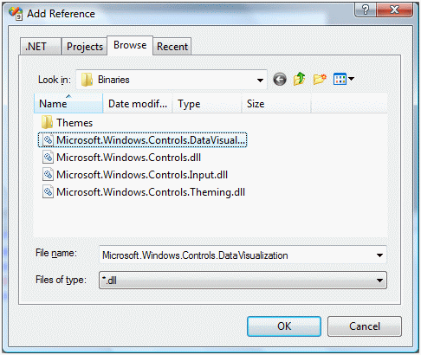Close the Add Reference dialog
421x355 pixels.
click(x=394, y=10)
